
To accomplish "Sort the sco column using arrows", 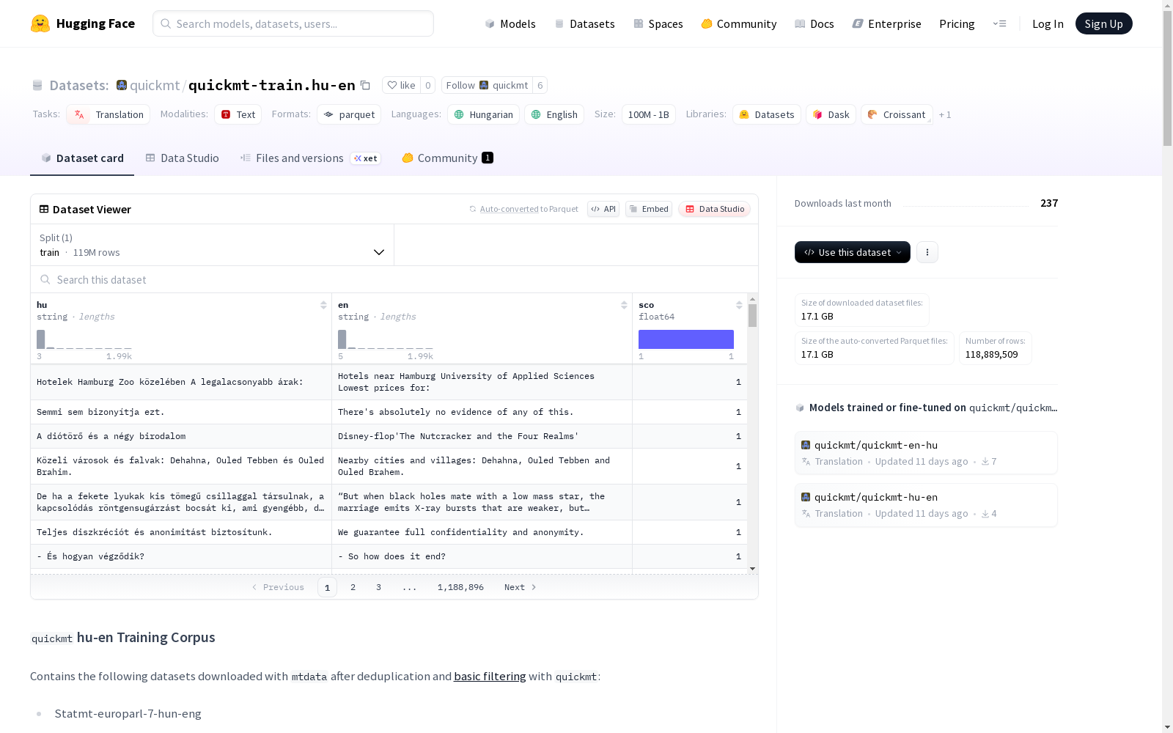I will [x=739, y=305].
